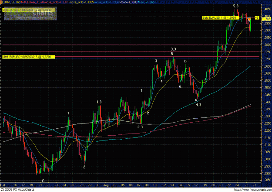Click the 1,3650 price axis label

click(266, 66)
